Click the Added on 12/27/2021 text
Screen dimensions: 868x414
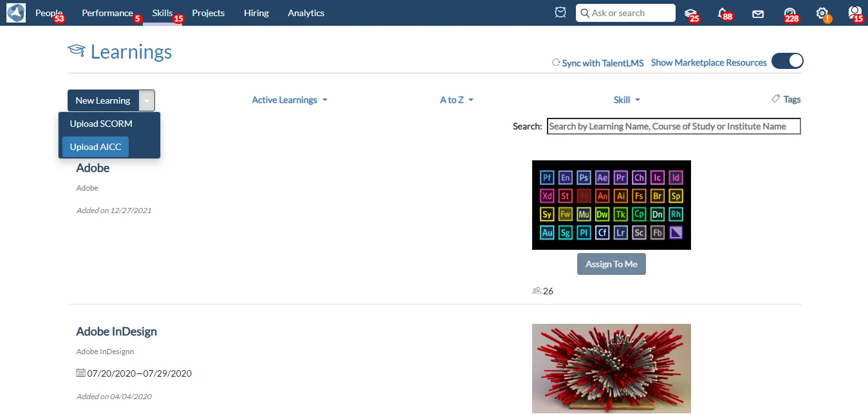114,210
